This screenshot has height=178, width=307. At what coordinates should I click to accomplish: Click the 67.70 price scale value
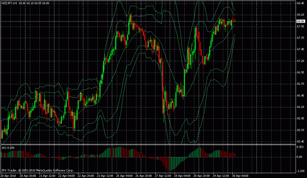point(300,38)
